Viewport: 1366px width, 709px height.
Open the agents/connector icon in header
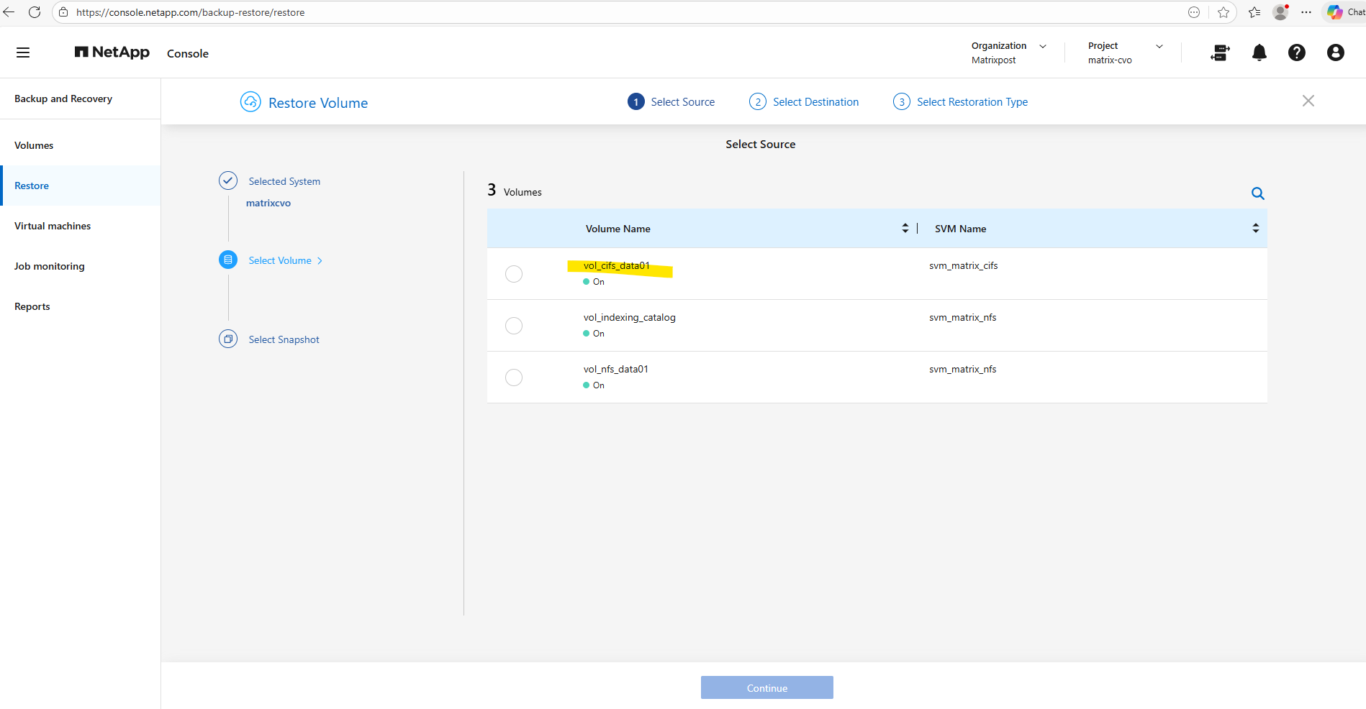tap(1220, 52)
